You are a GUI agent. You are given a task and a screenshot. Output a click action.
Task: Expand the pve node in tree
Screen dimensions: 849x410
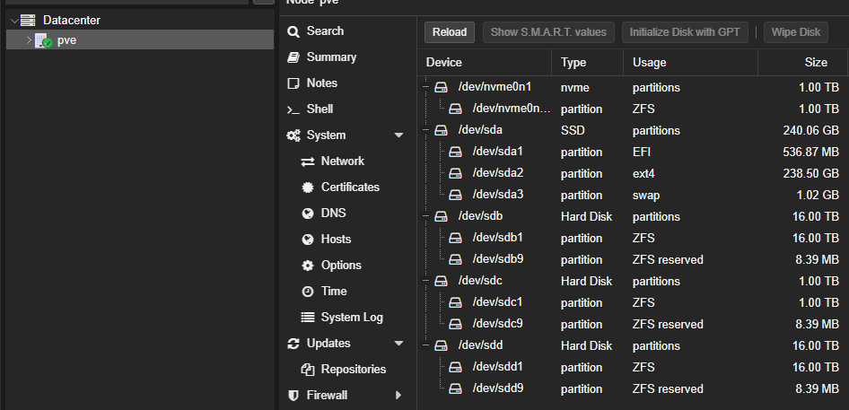[x=30, y=40]
